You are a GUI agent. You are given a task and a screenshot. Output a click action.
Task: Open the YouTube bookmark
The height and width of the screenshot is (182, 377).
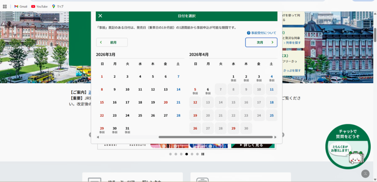point(39,6)
